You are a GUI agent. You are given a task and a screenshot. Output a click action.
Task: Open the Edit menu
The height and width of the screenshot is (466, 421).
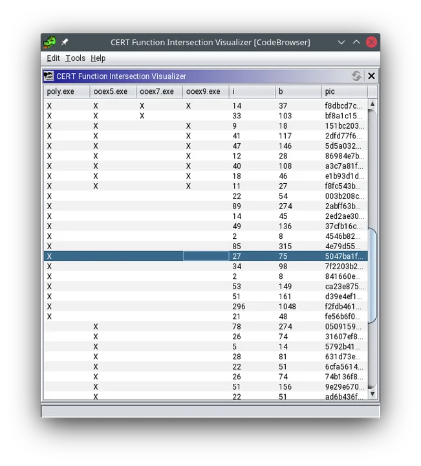point(53,58)
